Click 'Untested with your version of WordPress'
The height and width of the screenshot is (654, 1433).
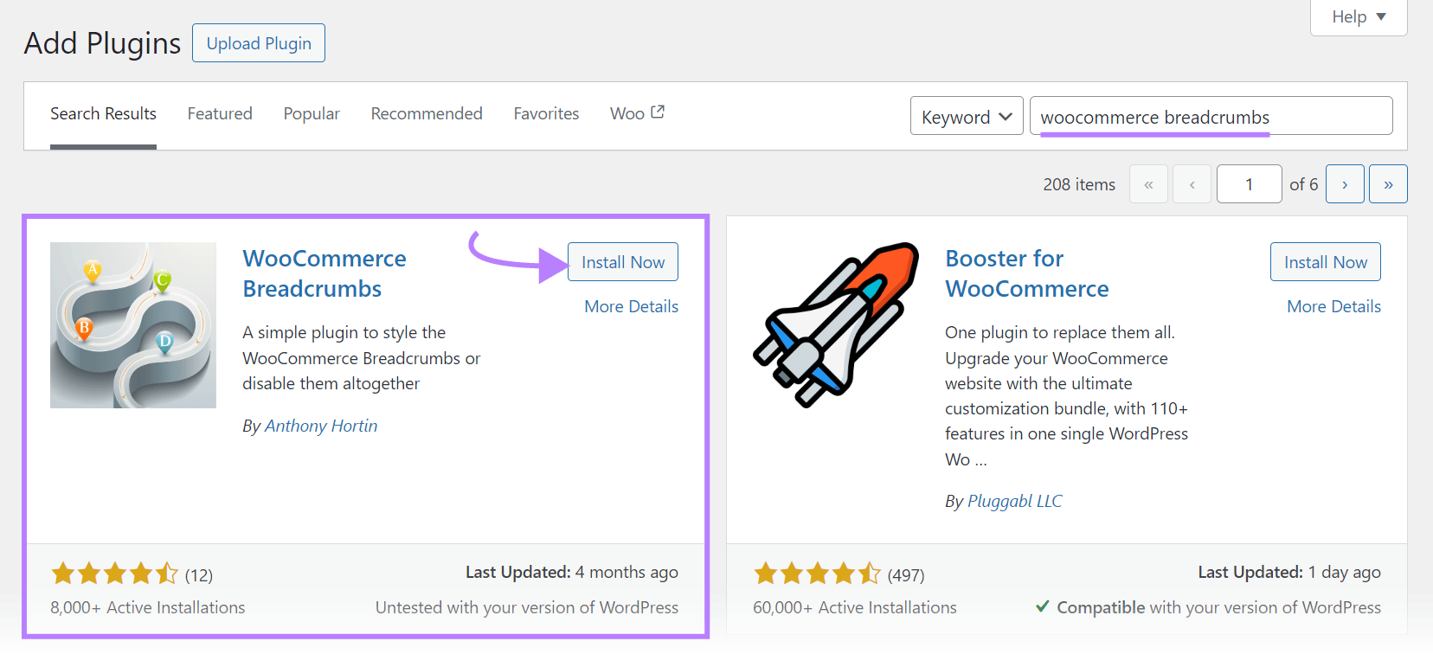click(527, 607)
